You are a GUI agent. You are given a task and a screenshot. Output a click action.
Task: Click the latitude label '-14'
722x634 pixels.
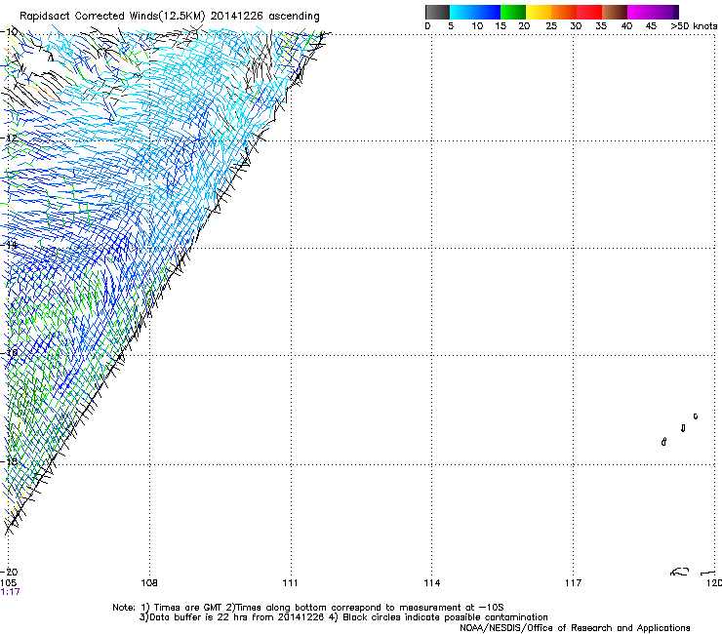pos(9,246)
